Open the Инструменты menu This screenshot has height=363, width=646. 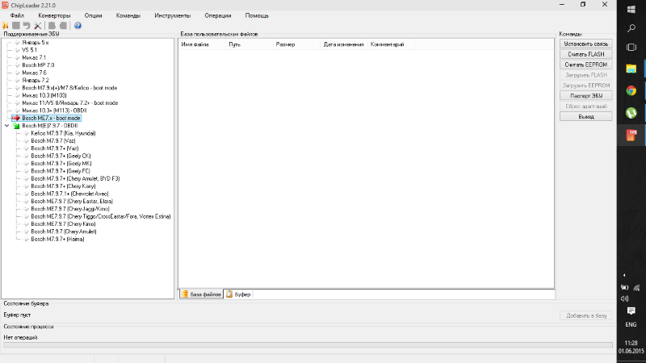click(x=173, y=15)
